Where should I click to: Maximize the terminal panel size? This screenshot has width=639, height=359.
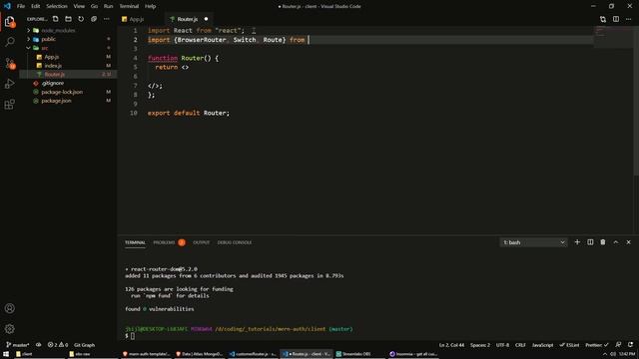[x=616, y=242]
